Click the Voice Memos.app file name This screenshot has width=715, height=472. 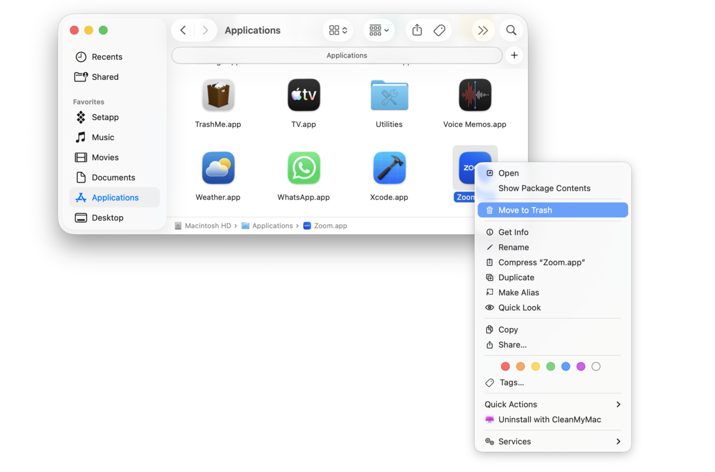point(475,124)
